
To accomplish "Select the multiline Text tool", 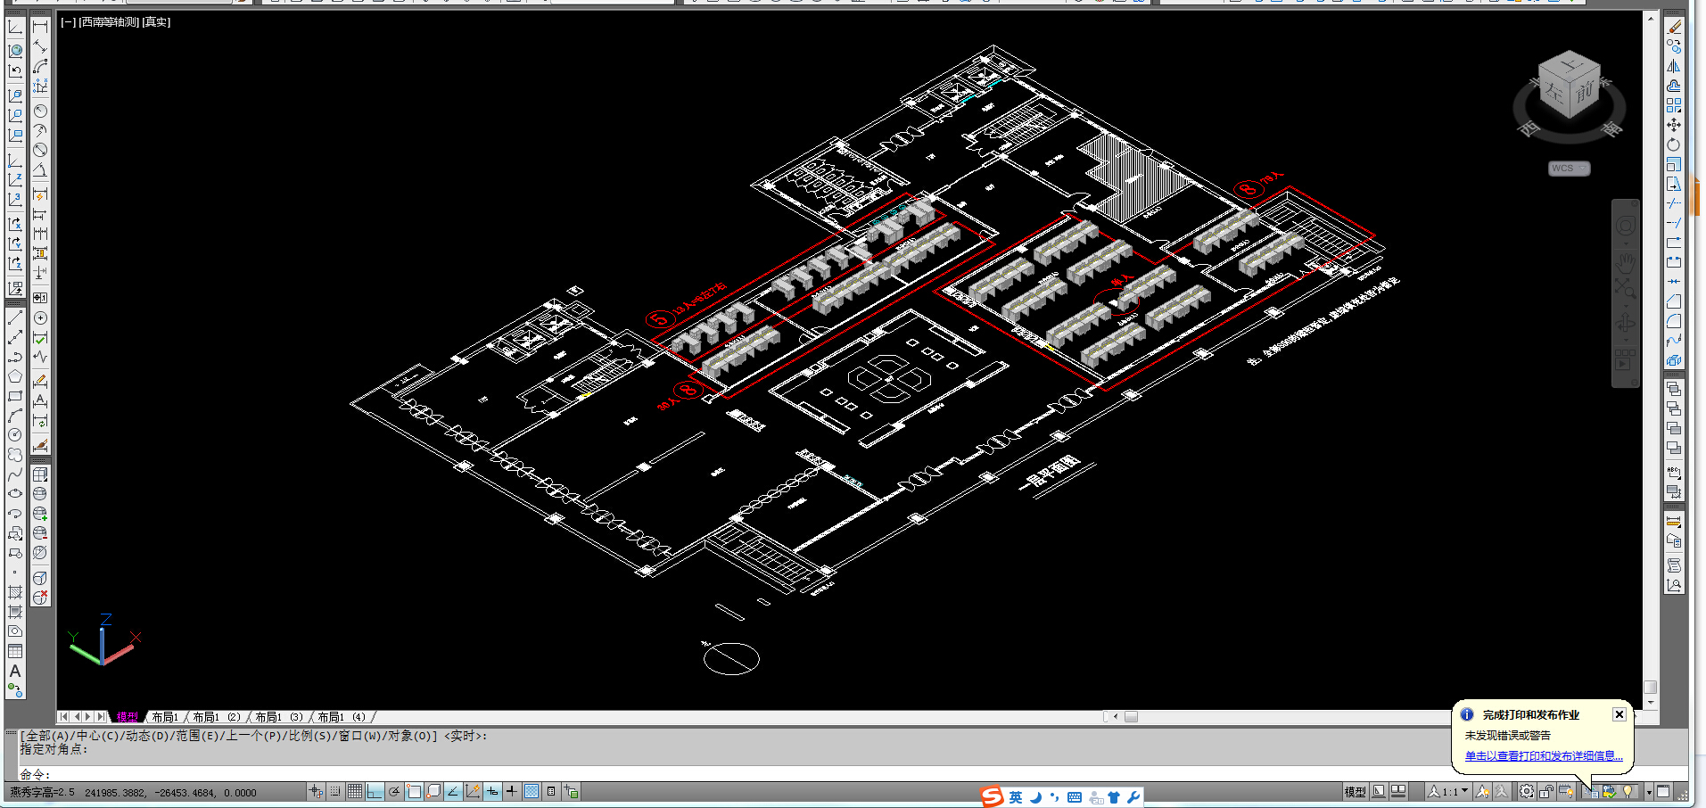I will point(15,671).
